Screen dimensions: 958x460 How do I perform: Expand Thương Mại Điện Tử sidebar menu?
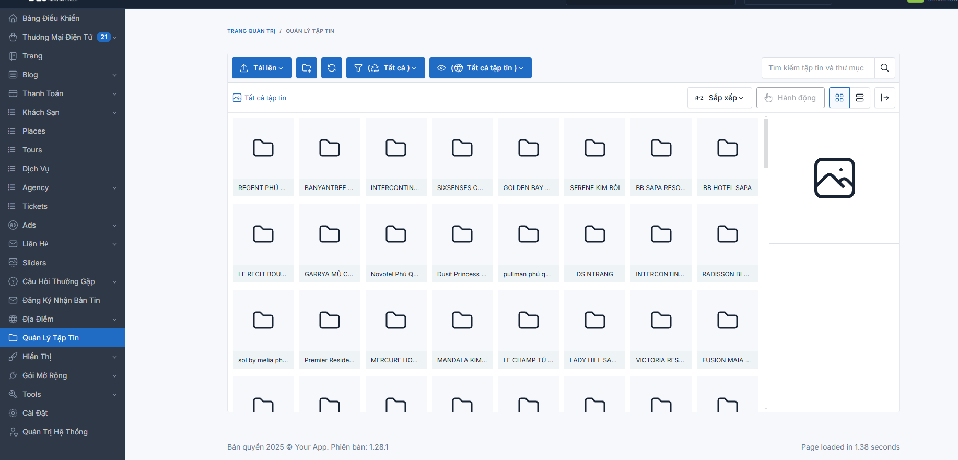62,37
